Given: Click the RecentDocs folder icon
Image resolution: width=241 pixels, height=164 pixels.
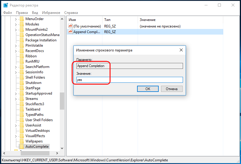Looking at the screenshot, I should [x=22, y=51].
